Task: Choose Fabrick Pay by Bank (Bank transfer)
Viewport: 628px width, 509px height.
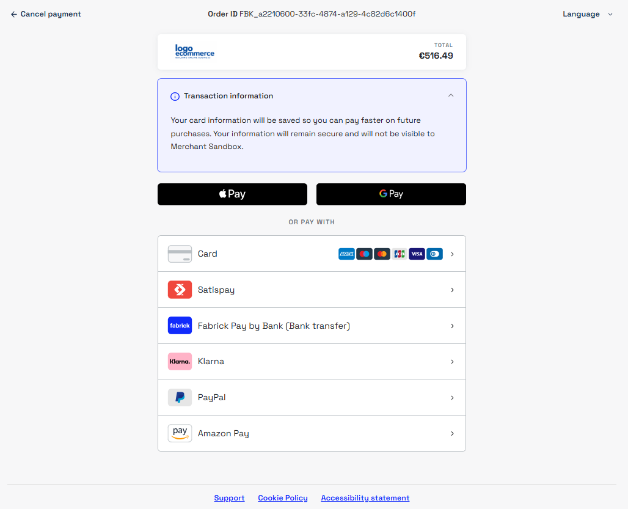Action: (274, 326)
